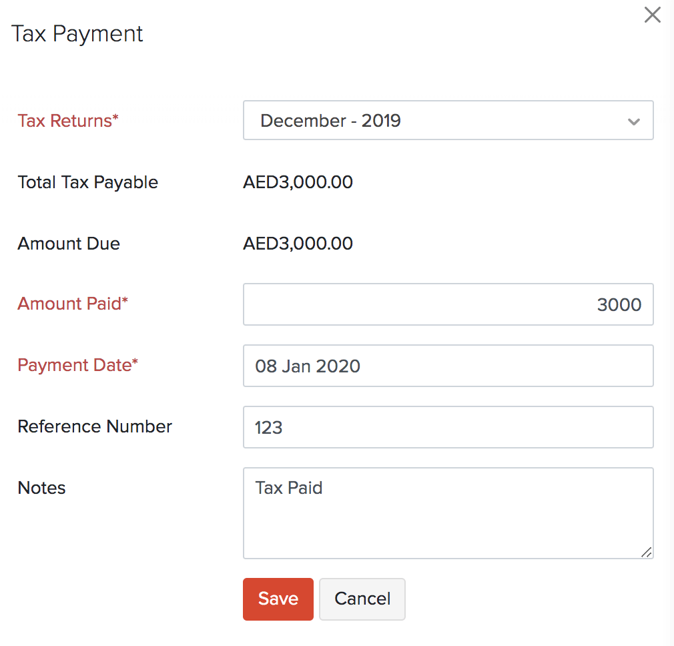Click the Reference Number label
This screenshot has width=674, height=646.
94,426
